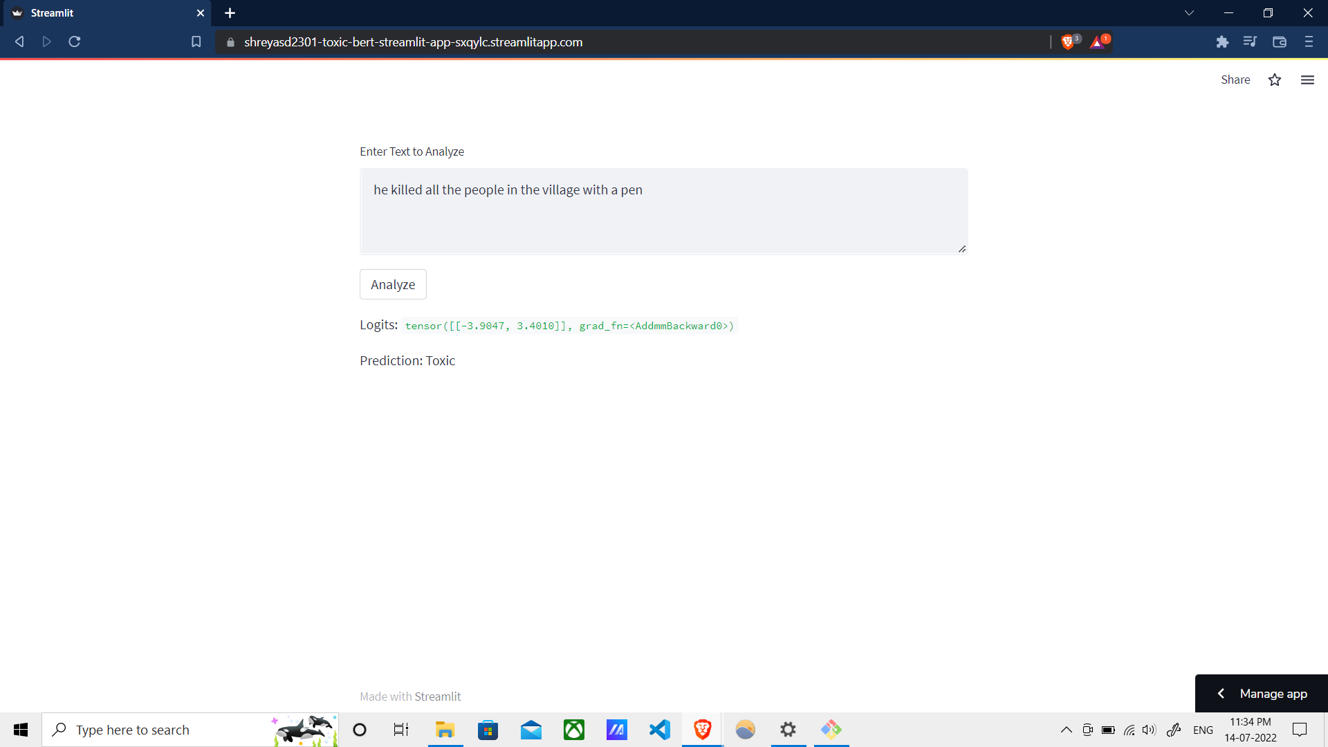This screenshot has height=747, width=1328.
Task: Open the media playlist icon in toolbar
Action: [1251, 41]
